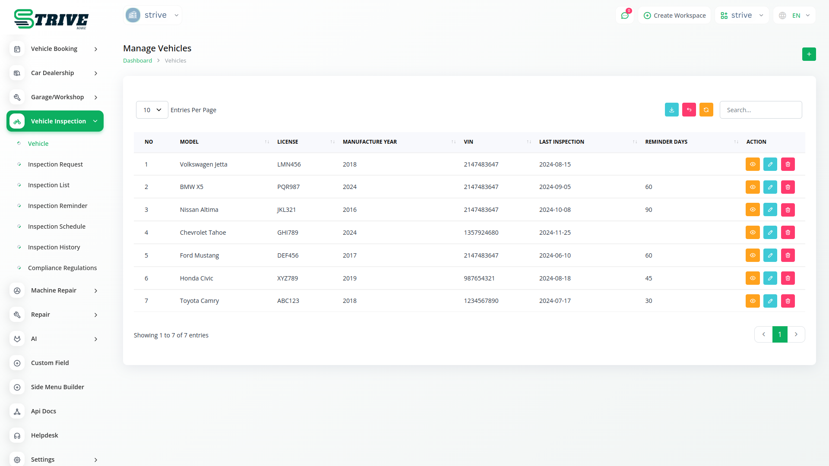Open the entries per page dropdown
The height and width of the screenshot is (466, 829).
click(x=152, y=110)
